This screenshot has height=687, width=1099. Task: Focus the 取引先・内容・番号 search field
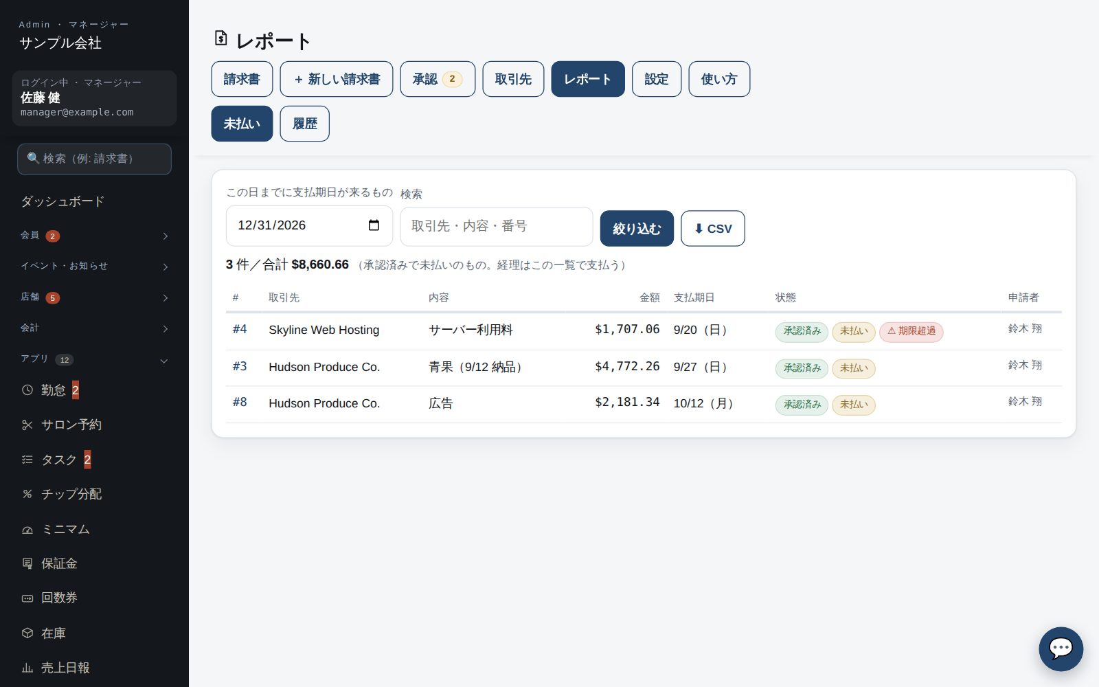(497, 226)
